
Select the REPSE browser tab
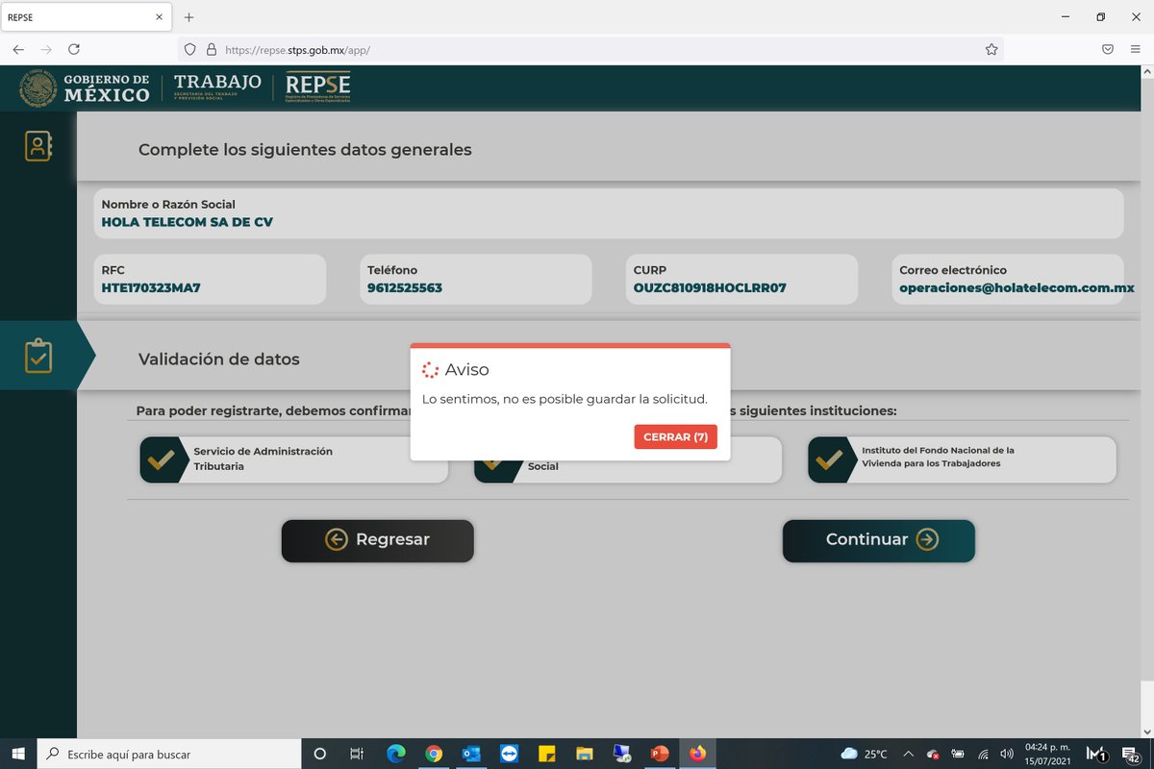87,17
